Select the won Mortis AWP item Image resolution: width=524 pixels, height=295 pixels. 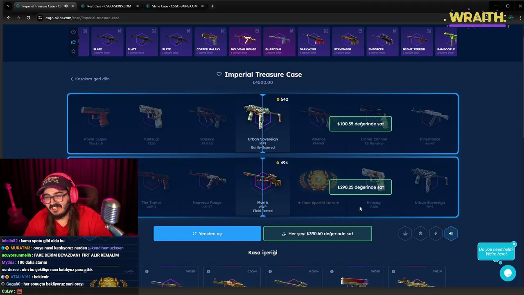click(x=263, y=187)
